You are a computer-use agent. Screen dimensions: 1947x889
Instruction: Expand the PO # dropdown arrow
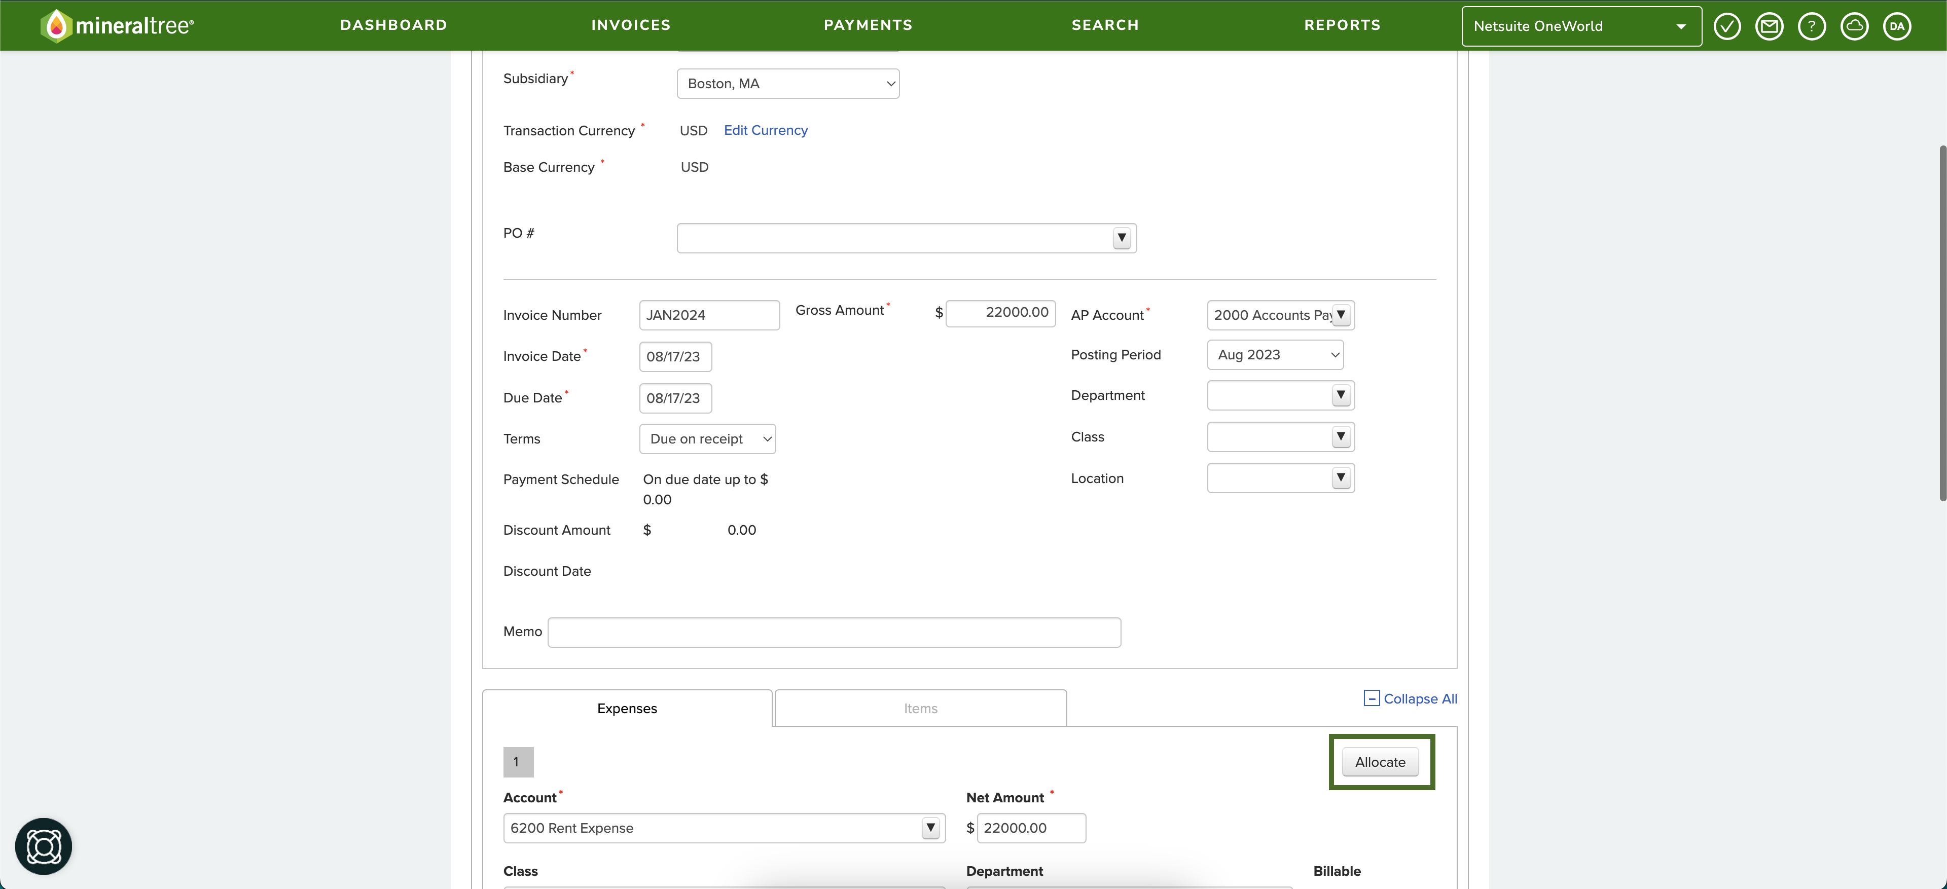click(x=1122, y=238)
